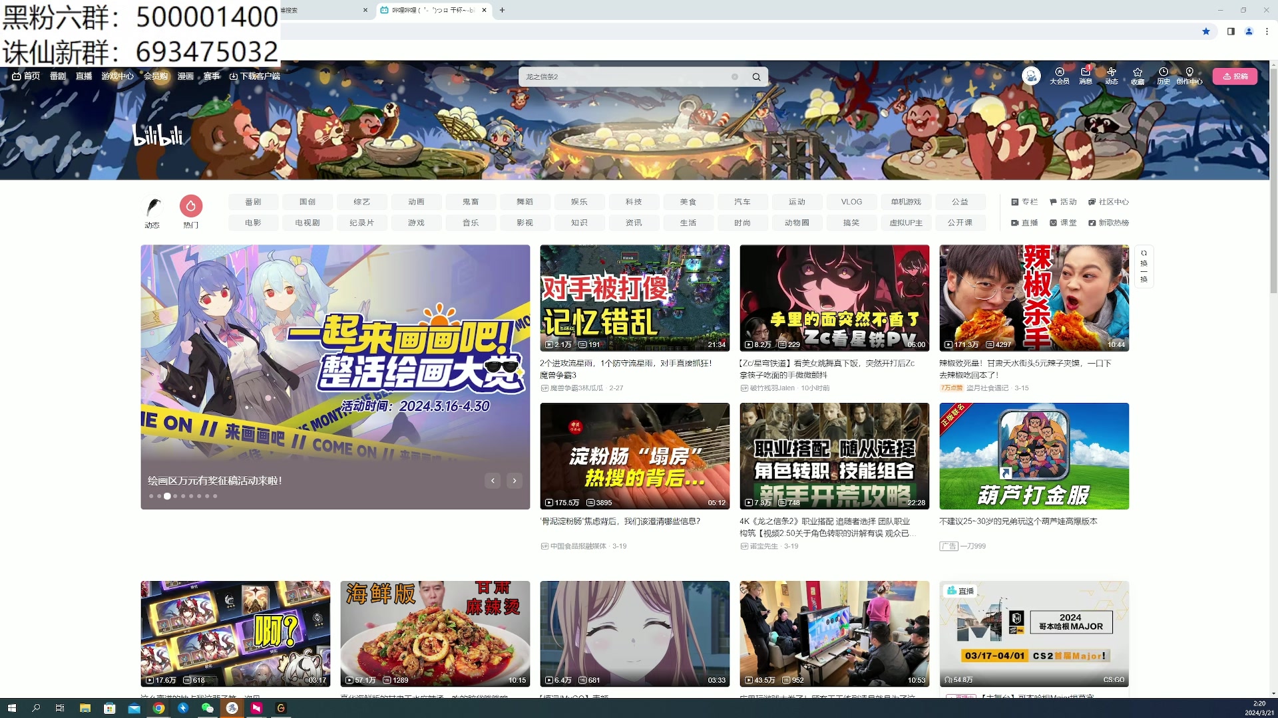Click the 动态 pinwheel icon in top bar
The height and width of the screenshot is (718, 1278).
click(x=1111, y=76)
